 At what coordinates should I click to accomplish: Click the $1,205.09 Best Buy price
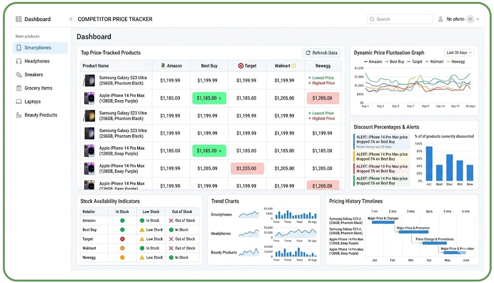point(208,169)
